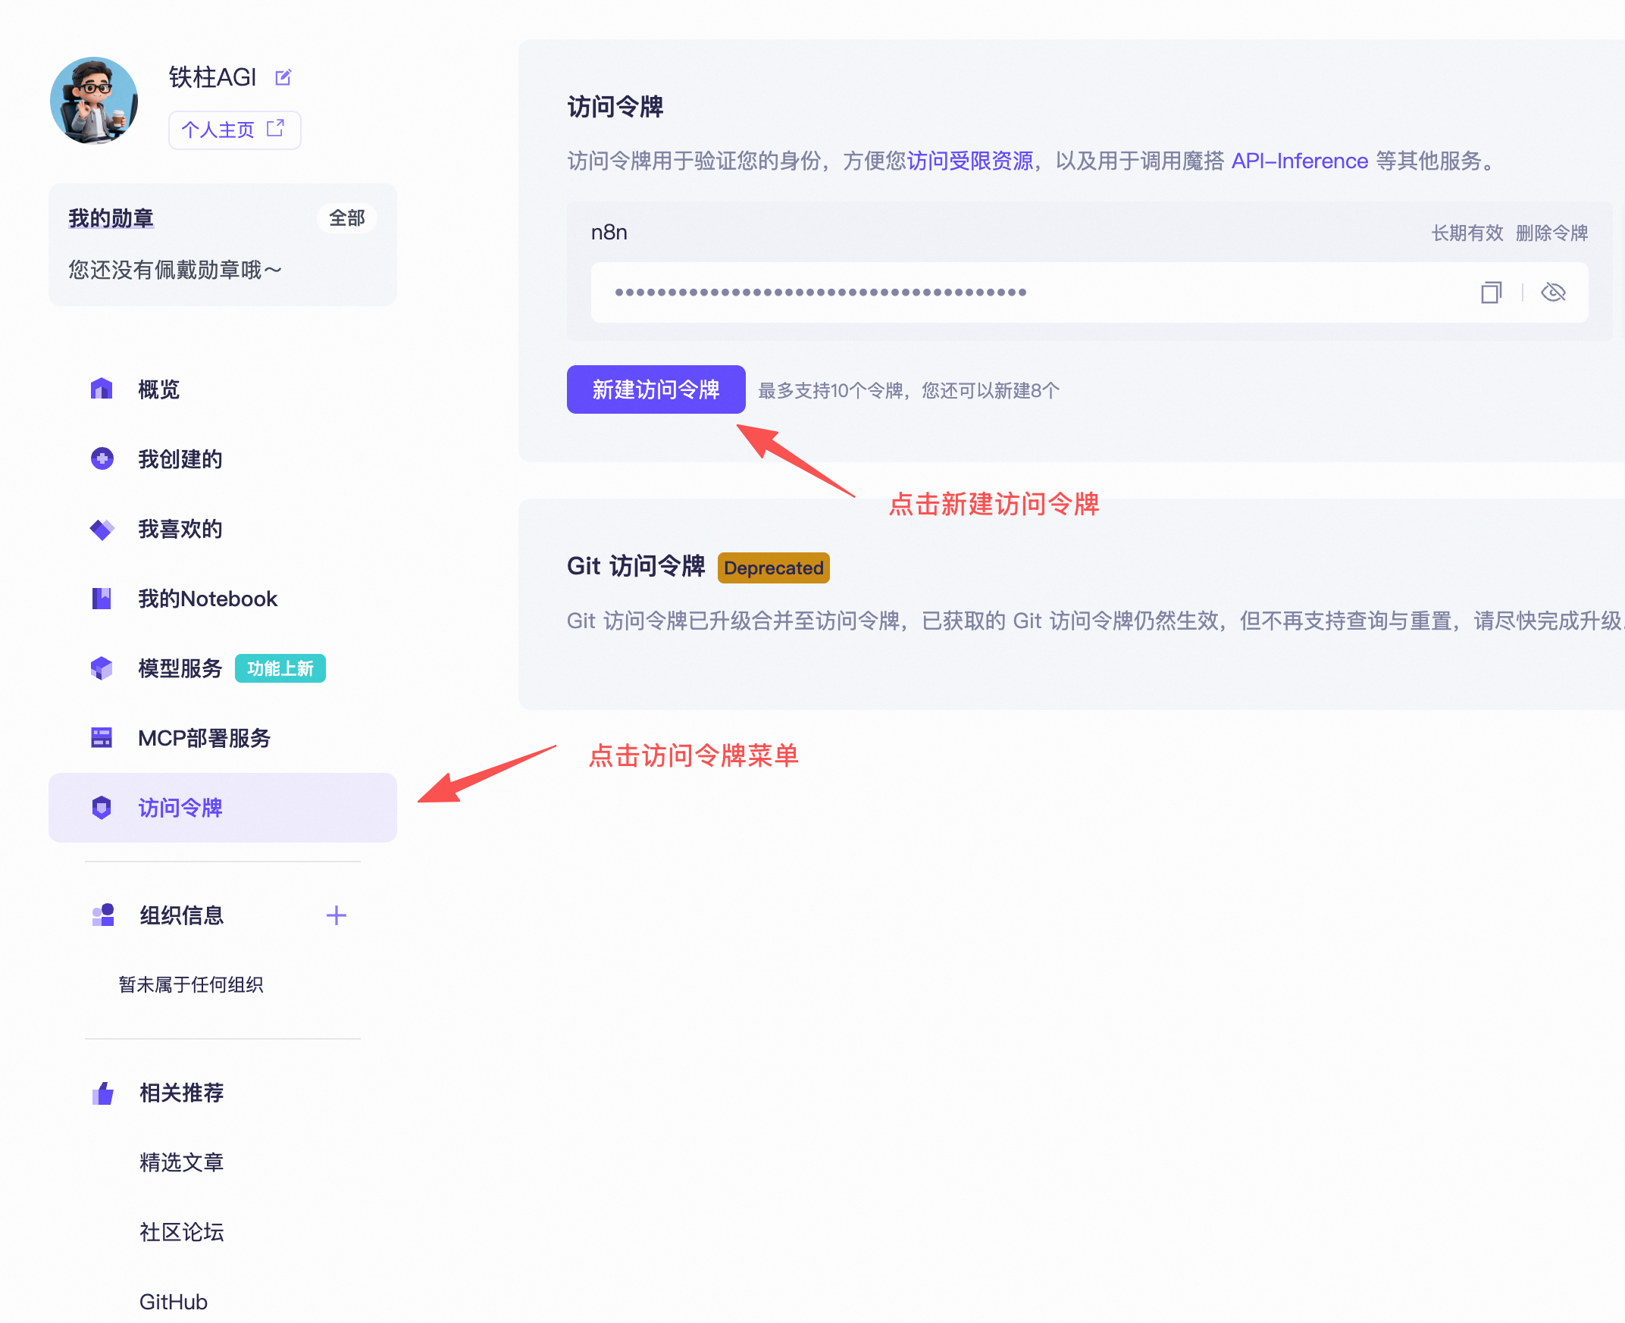
Task: Follow the API-Inference link
Action: 1299,161
